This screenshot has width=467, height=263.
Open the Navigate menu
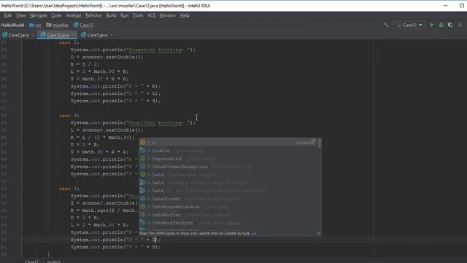point(38,15)
